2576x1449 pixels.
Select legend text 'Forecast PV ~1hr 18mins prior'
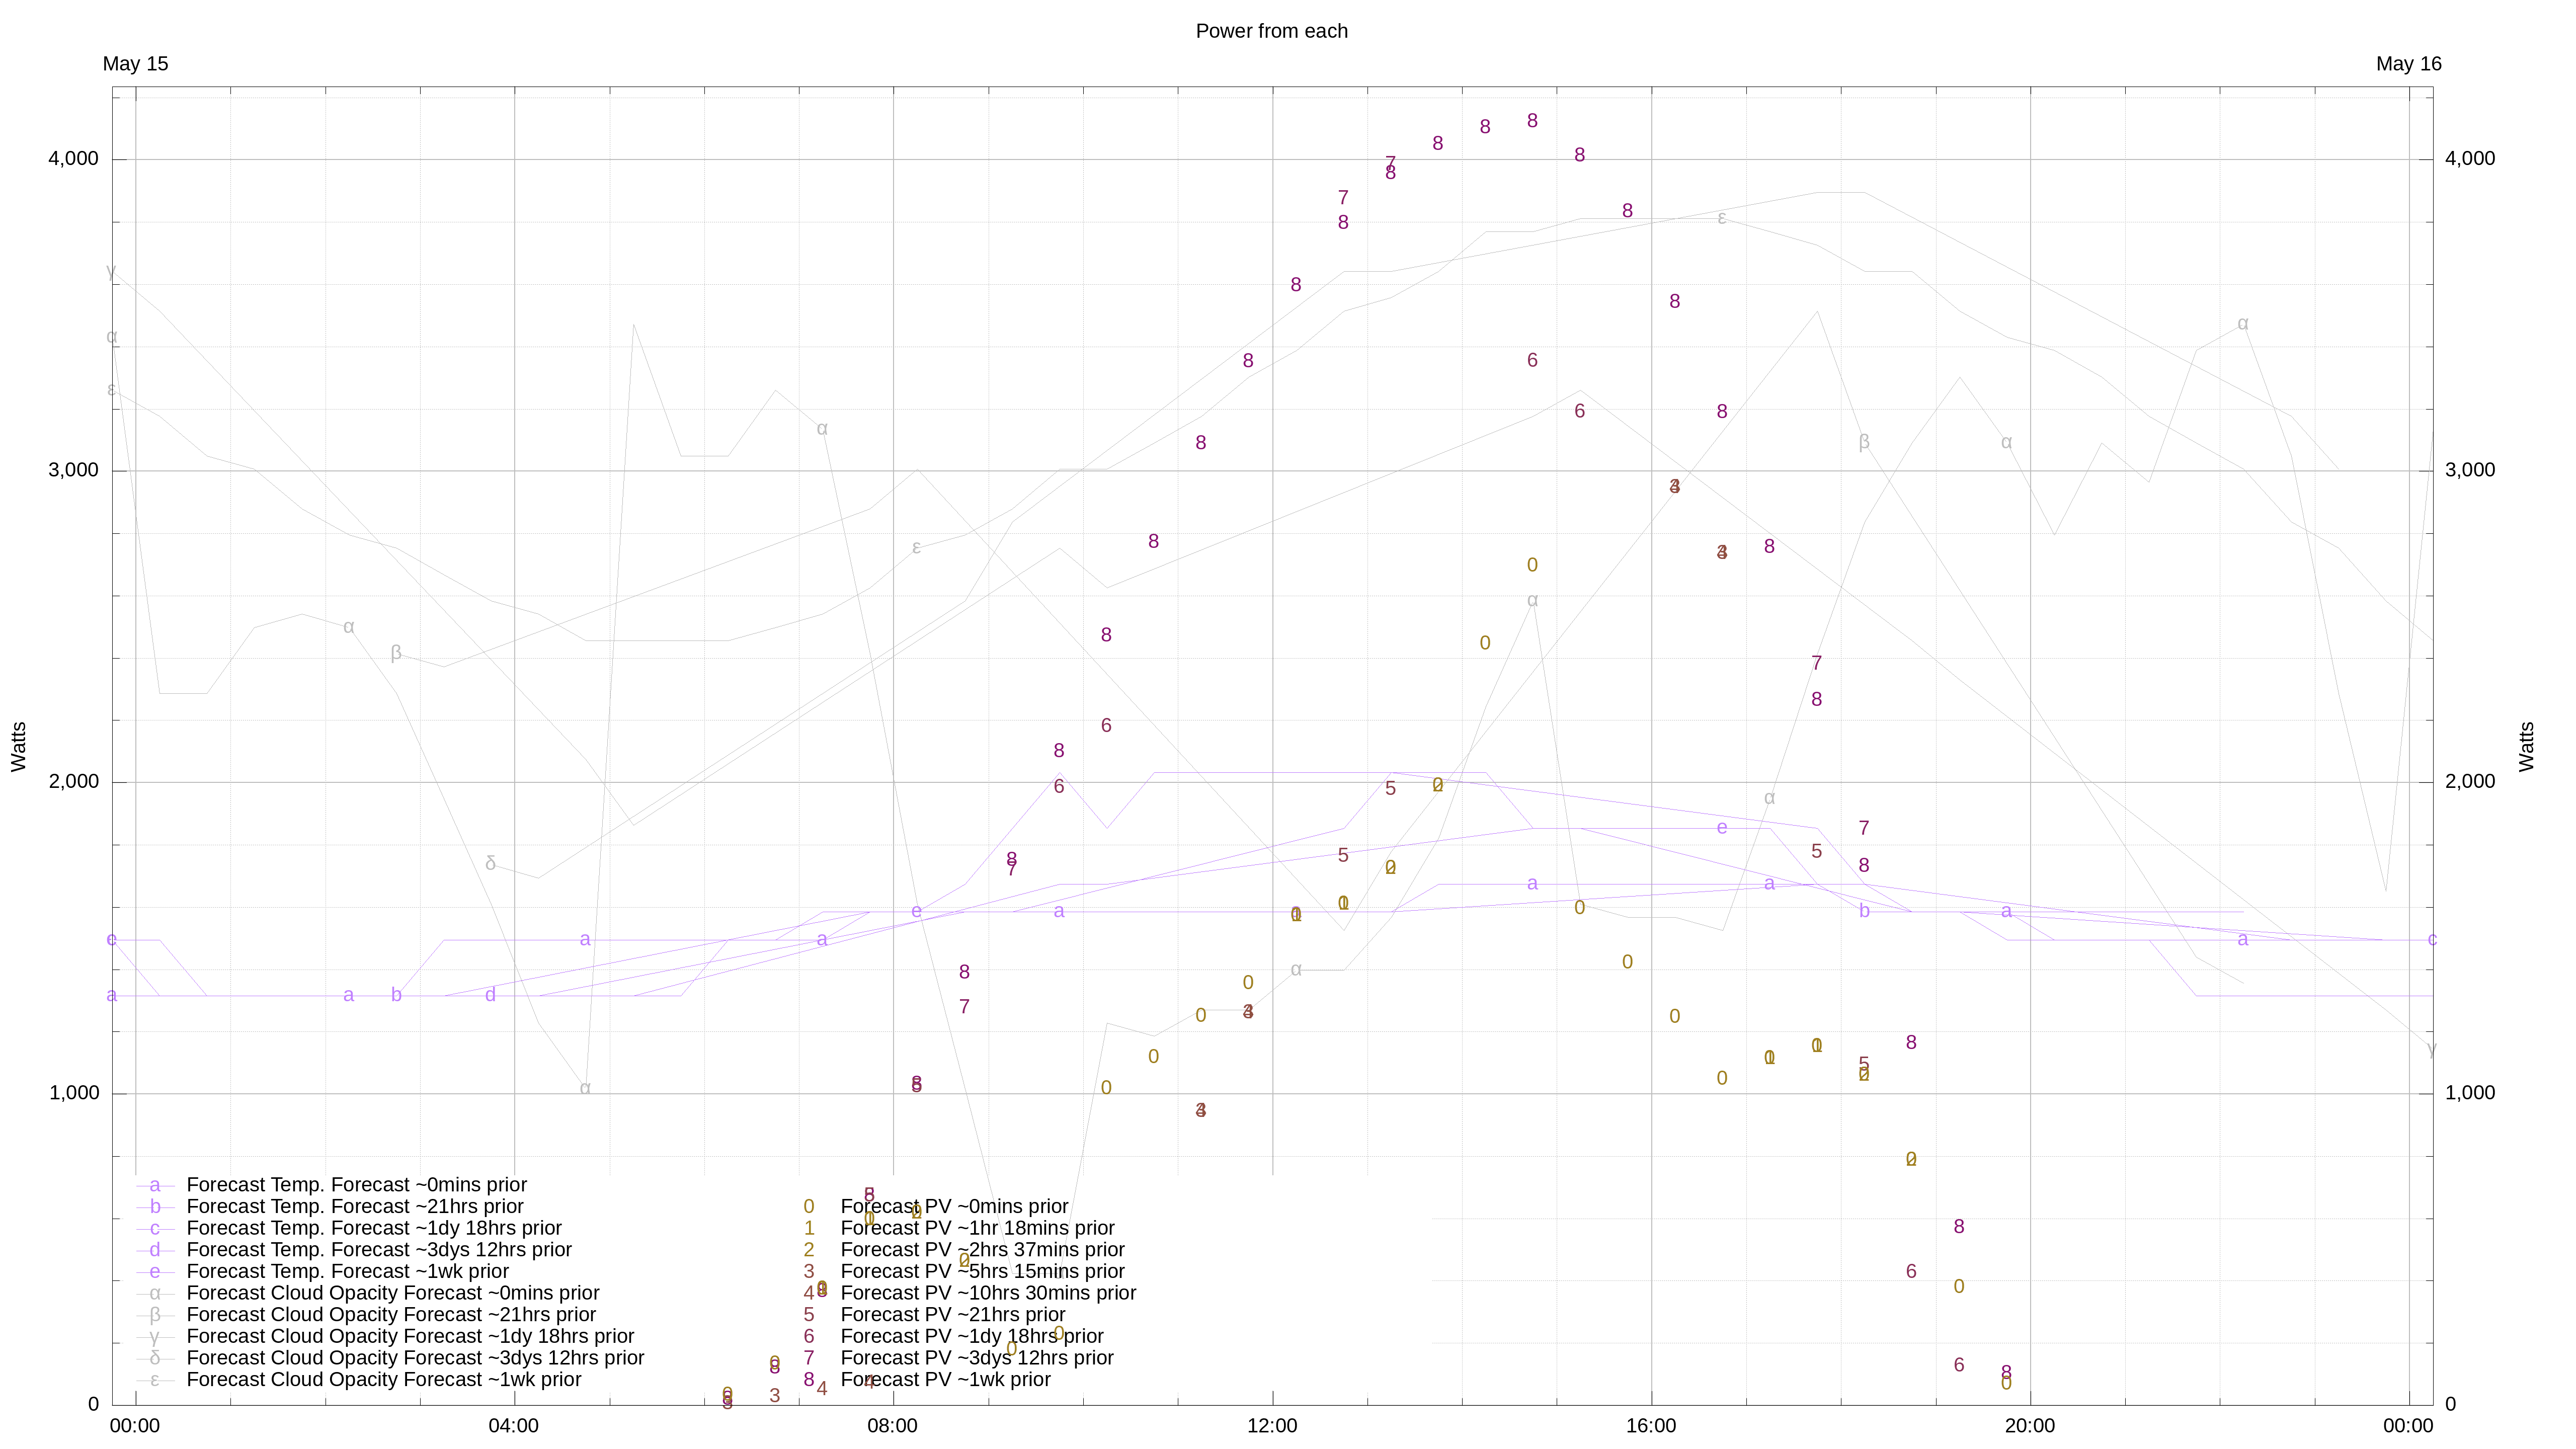pos(977,1228)
